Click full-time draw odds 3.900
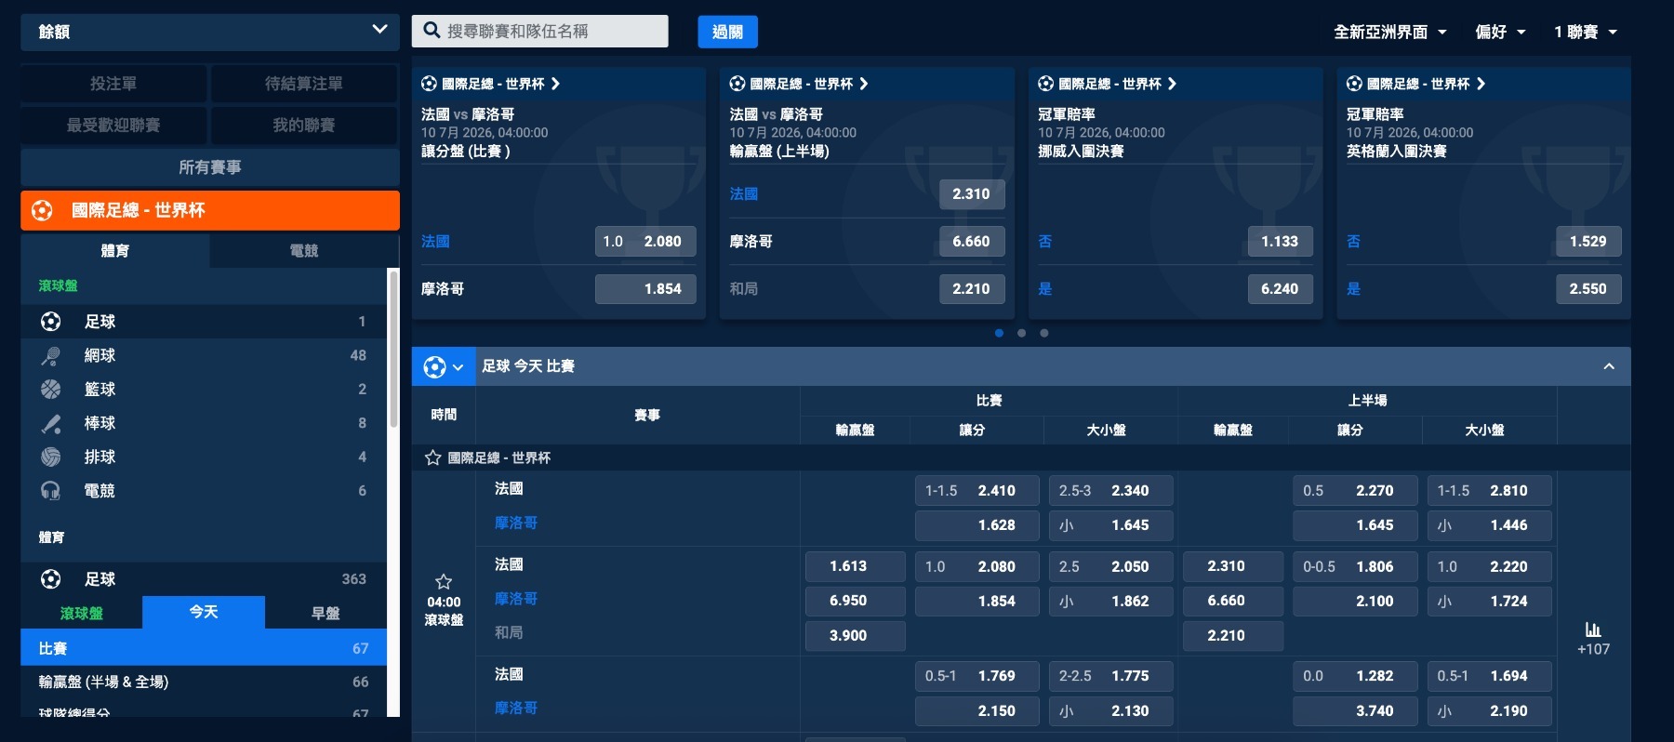Screen dimensions: 1674x742 tap(856, 636)
